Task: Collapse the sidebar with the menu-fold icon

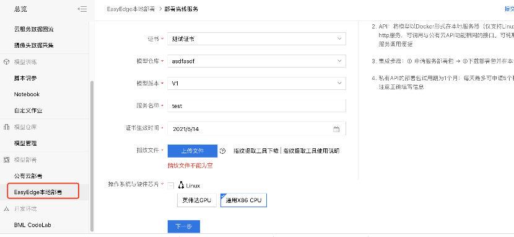Action: pyautogui.click(x=82, y=9)
